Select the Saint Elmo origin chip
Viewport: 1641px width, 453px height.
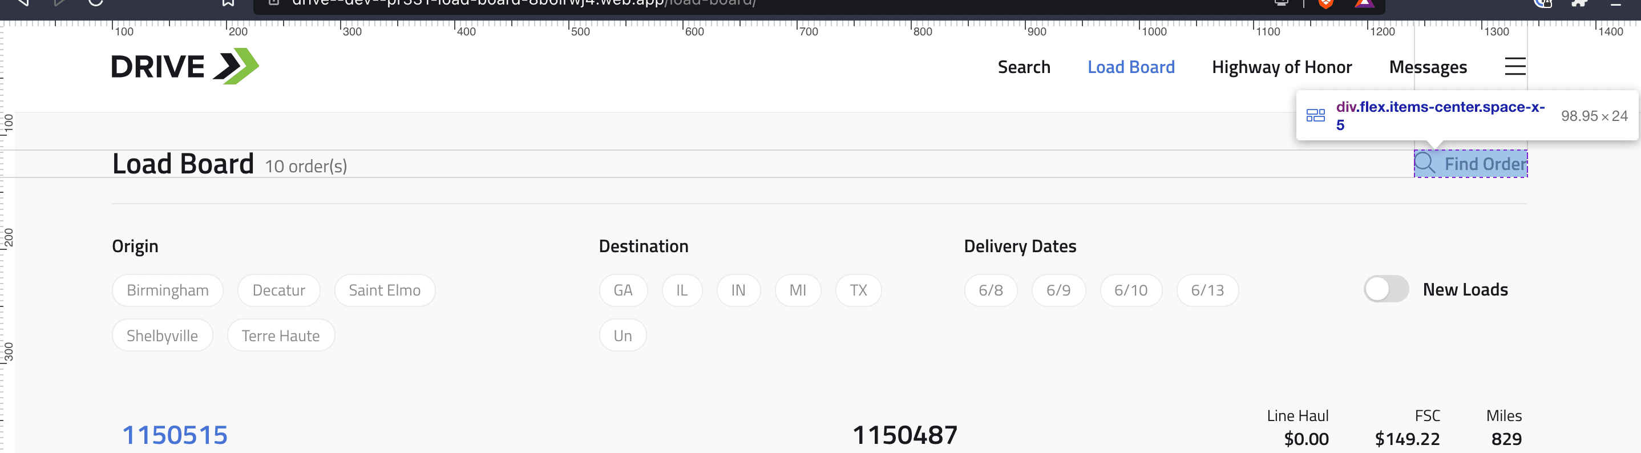(385, 290)
